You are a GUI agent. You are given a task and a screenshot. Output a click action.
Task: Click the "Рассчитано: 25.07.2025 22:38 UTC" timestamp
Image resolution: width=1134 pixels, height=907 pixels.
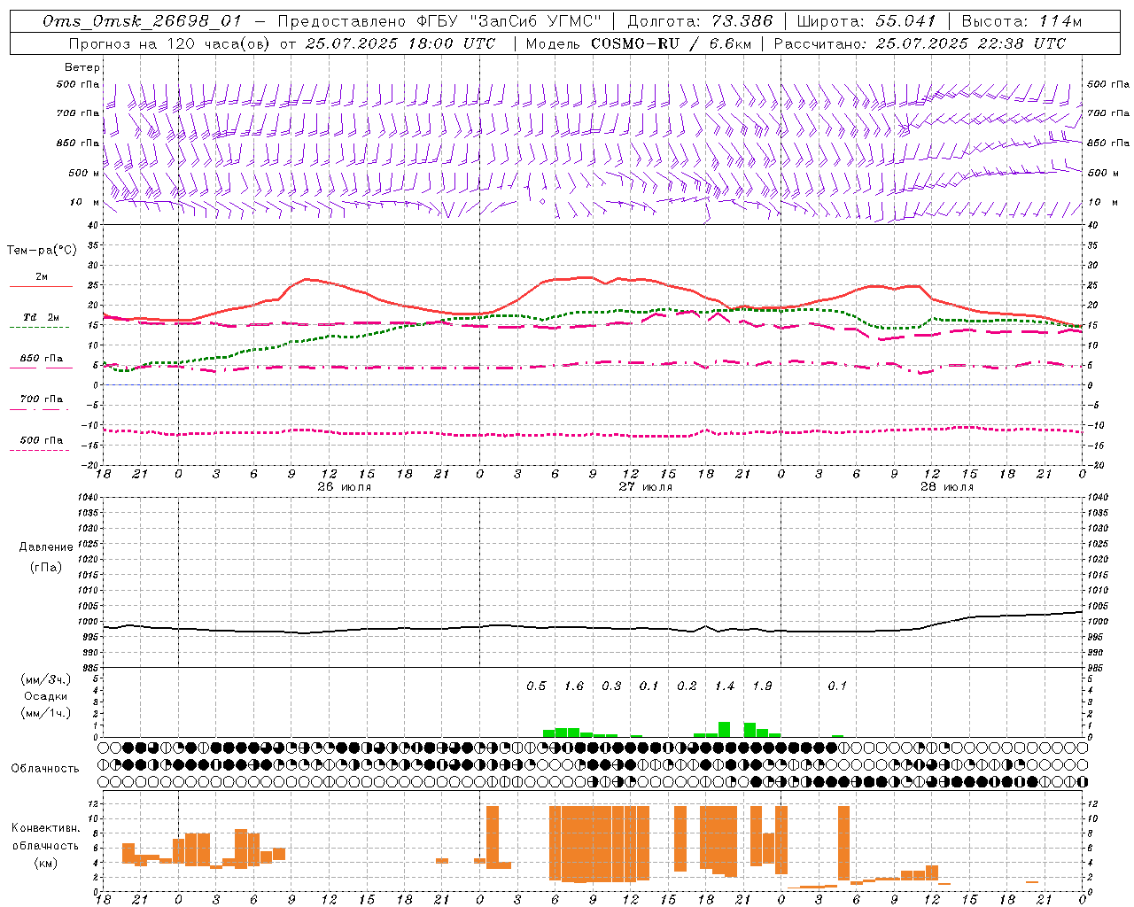point(920,43)
